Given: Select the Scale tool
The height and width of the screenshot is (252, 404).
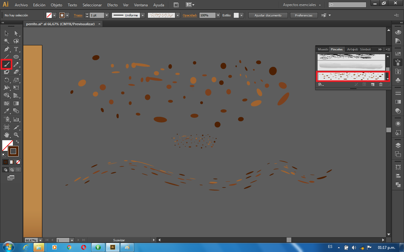Looking at the screenshot, I should click(x=16, y=80).
